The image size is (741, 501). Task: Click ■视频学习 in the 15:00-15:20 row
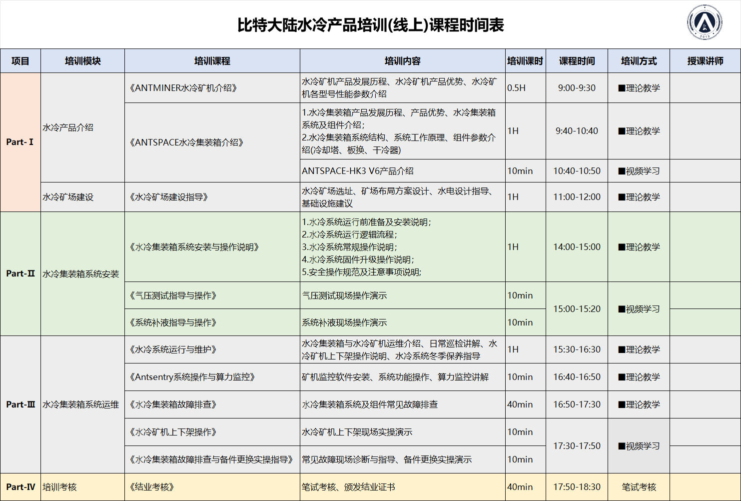click(x=639, y=309)
